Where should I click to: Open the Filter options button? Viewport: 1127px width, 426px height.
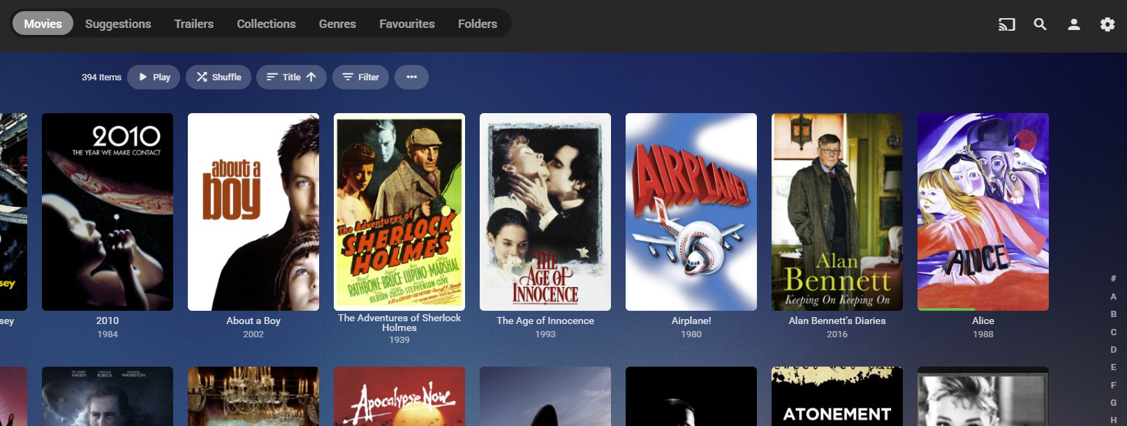(361, 77)
